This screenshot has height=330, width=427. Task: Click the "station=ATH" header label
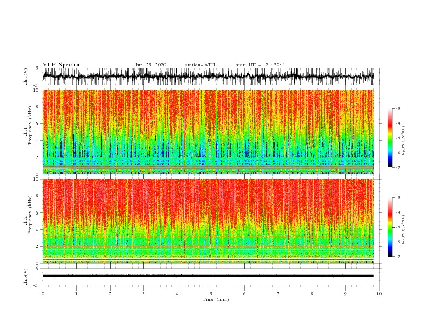pyautogui.click(x=200, y=65)
